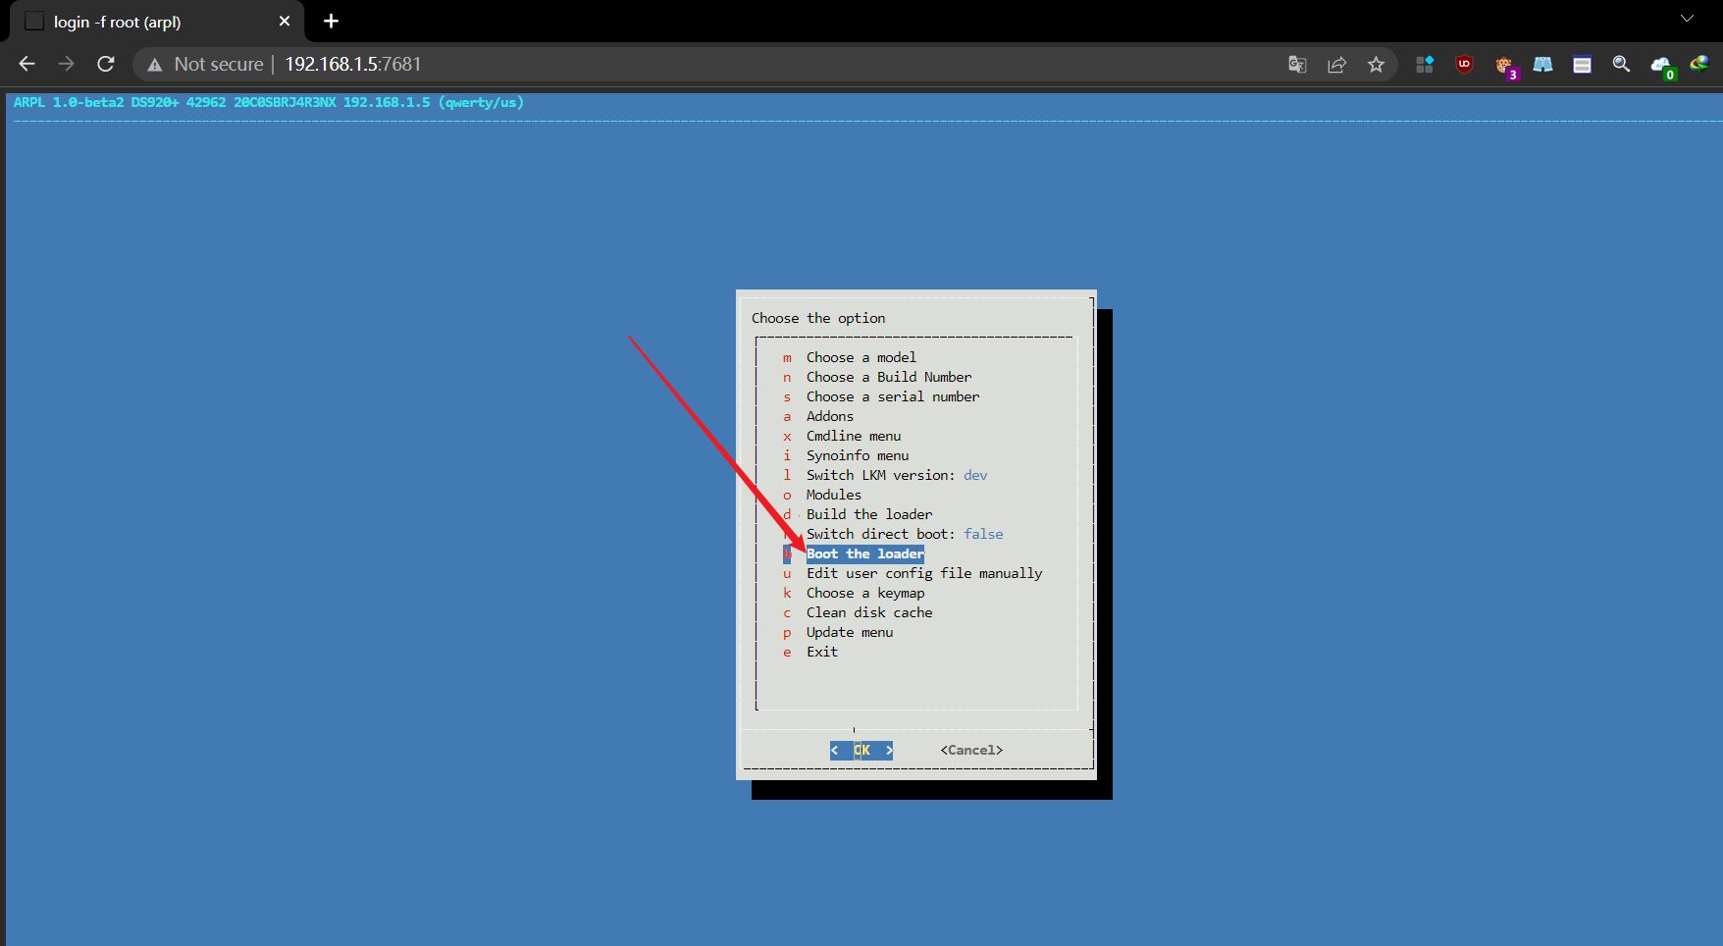This screenshot has width=1723, height=946.
Task: Open the Cmdline menu entry
Action: pyautogui.click(x=853, y=436)
